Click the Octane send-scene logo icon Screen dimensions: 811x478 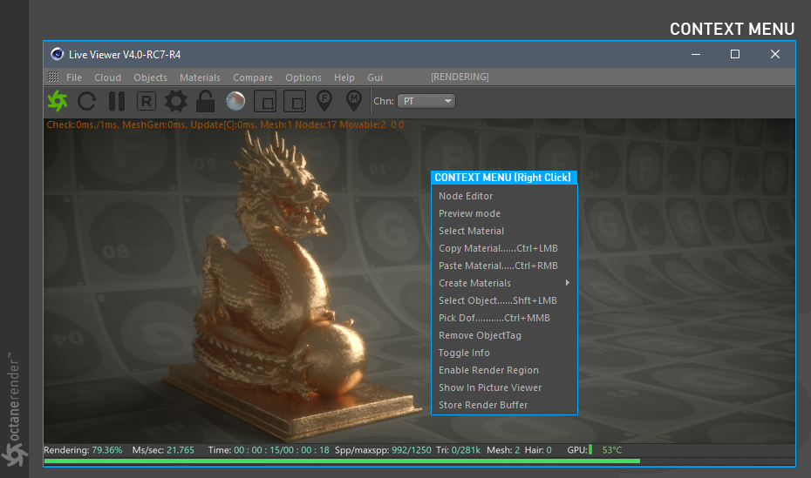click(x=58, y=101)
